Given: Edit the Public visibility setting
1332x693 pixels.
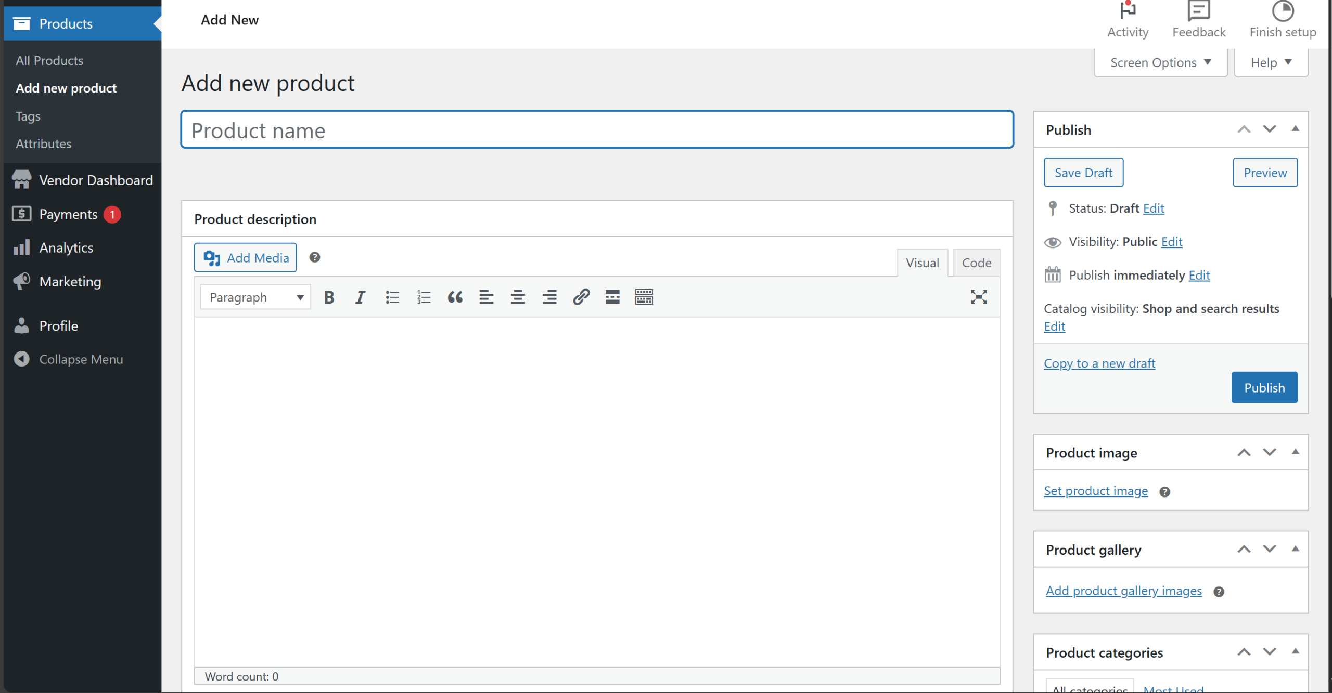Looking at the screenshot, I should pos(1172,242).
